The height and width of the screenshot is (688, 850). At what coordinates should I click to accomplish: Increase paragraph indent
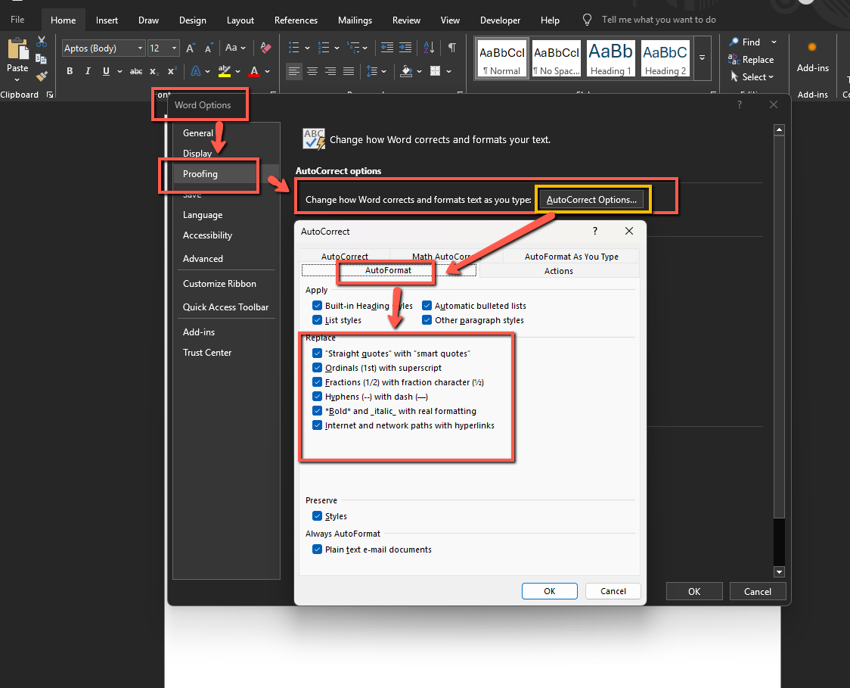[x=405, y=48]
